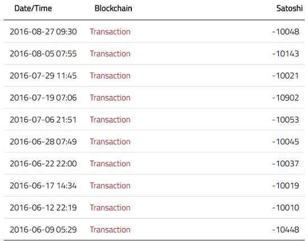Select the -10448 satoshi amount
This screenshot has height=241, width=308.
point(286,230)
